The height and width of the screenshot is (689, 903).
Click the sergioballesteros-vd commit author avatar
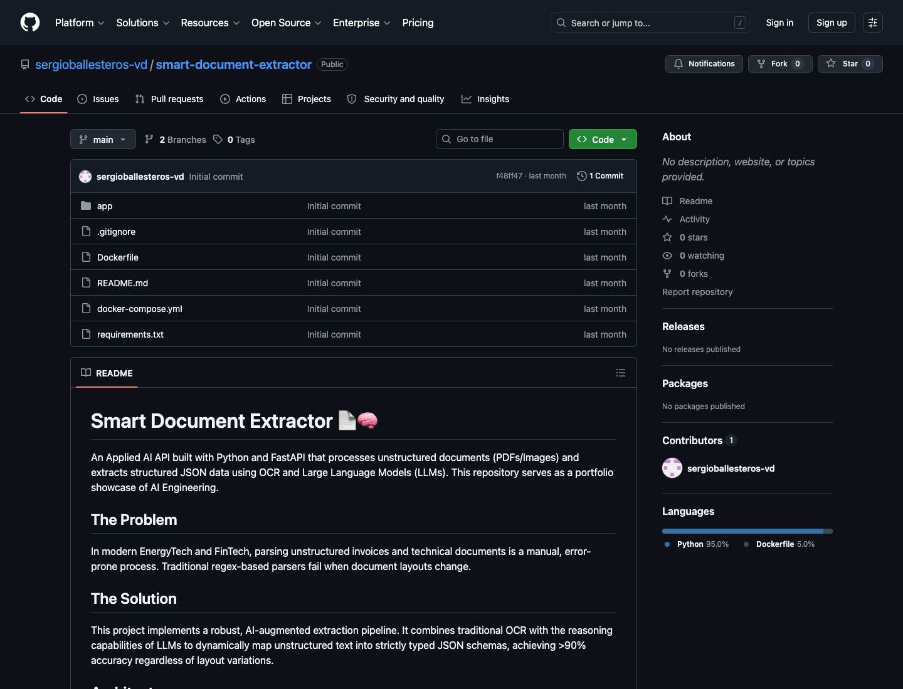point(85,177)
